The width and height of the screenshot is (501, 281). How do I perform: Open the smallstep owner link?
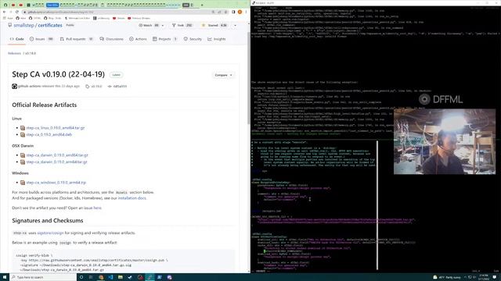(23, 25)
